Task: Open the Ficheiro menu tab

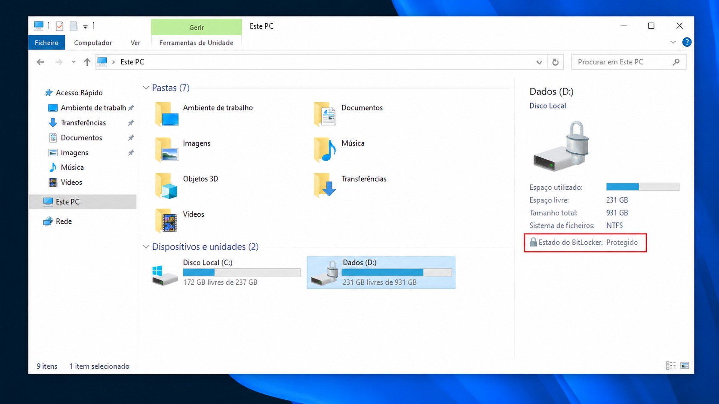Action: 46,43
